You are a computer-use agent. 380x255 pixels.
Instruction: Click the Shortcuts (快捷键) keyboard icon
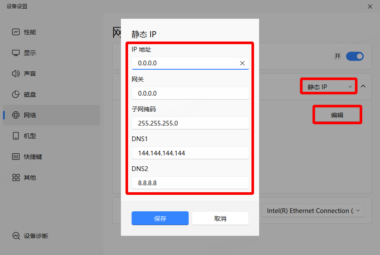[16, 157]
